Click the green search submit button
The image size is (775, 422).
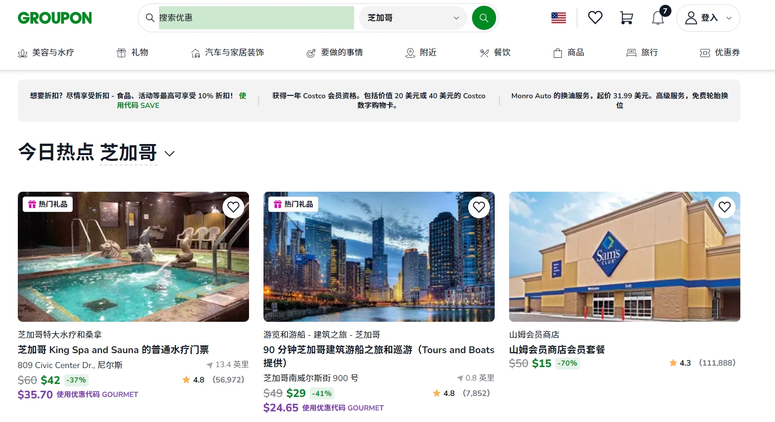[484, 18]
